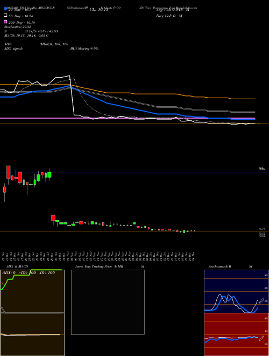Click the white 50 Day legend swatch
The image size is (269, 356).
pyautogui.click(x=5, y=16)
